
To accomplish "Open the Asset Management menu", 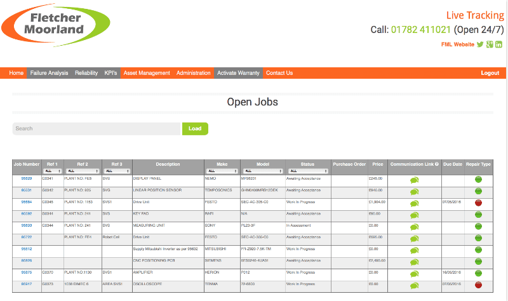I will point(147,73).
